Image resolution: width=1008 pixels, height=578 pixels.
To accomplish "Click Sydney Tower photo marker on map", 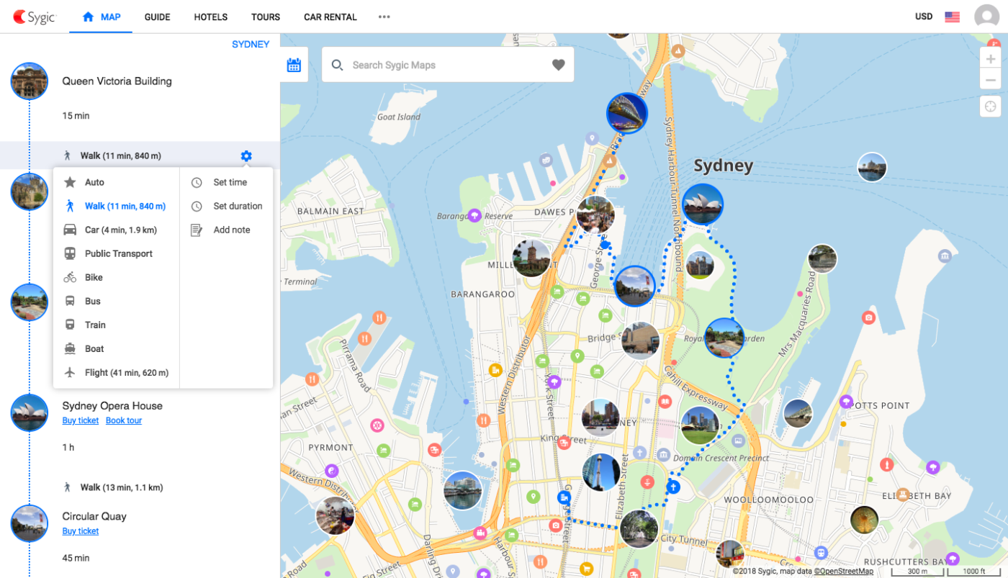I will pos(602,471).
